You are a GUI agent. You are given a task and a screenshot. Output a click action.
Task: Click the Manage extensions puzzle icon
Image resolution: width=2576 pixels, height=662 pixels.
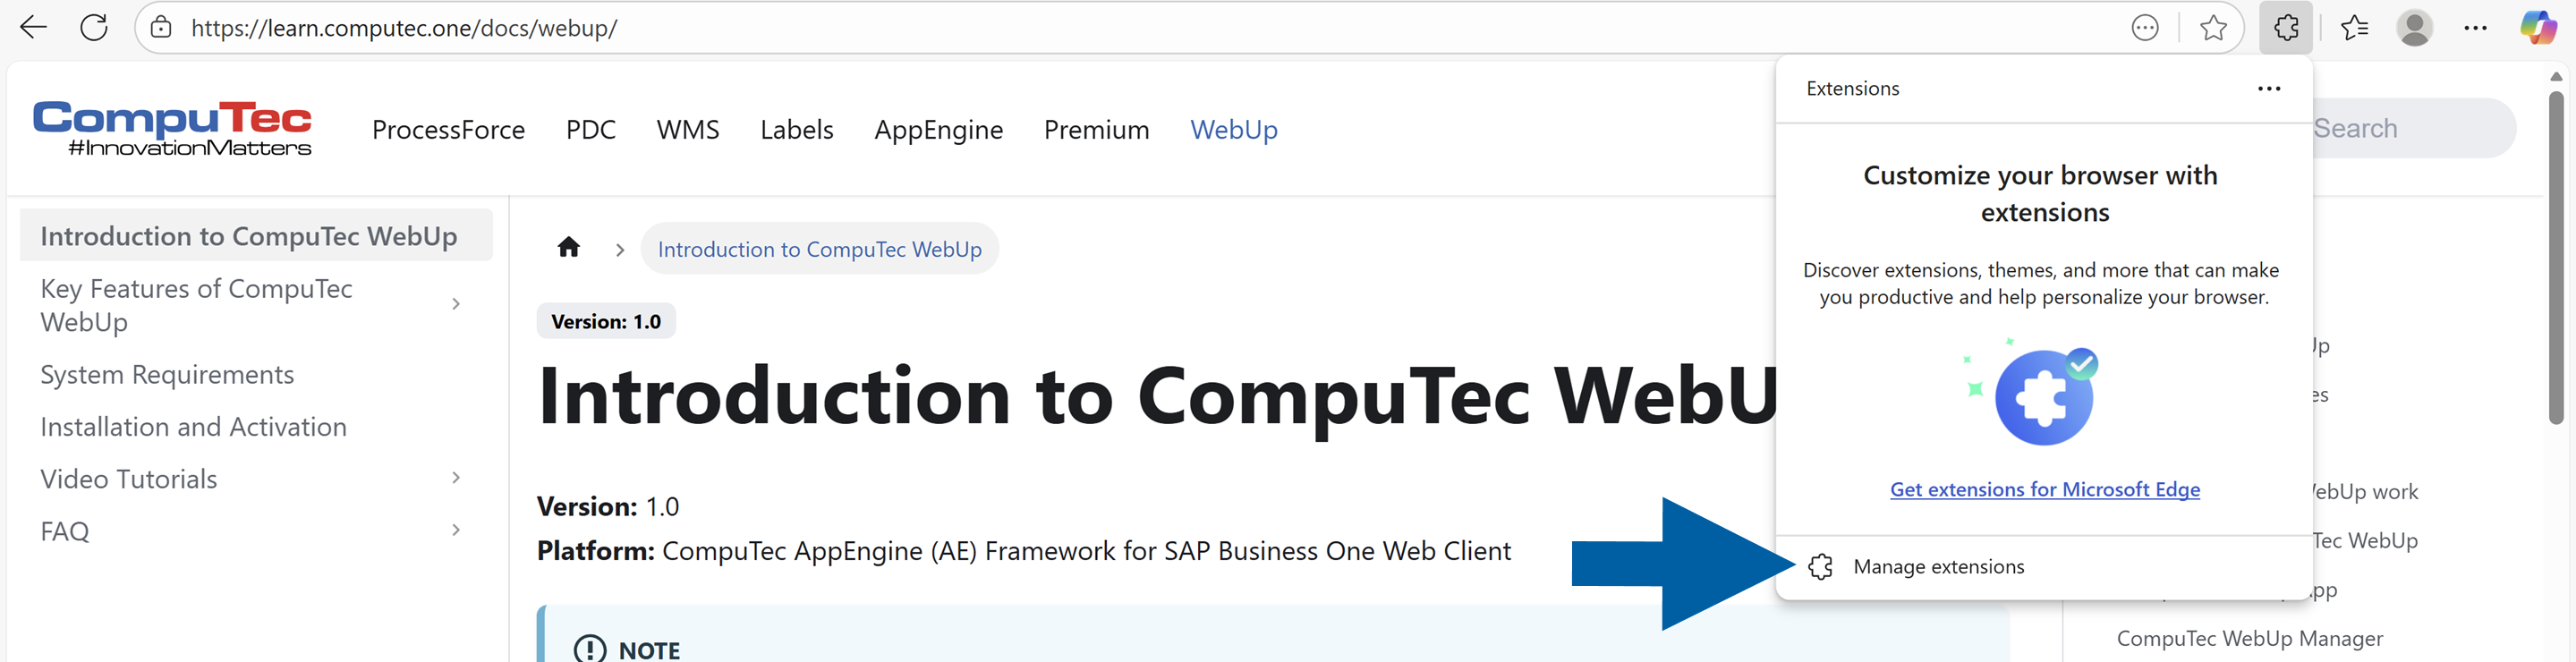(1821, 567)
